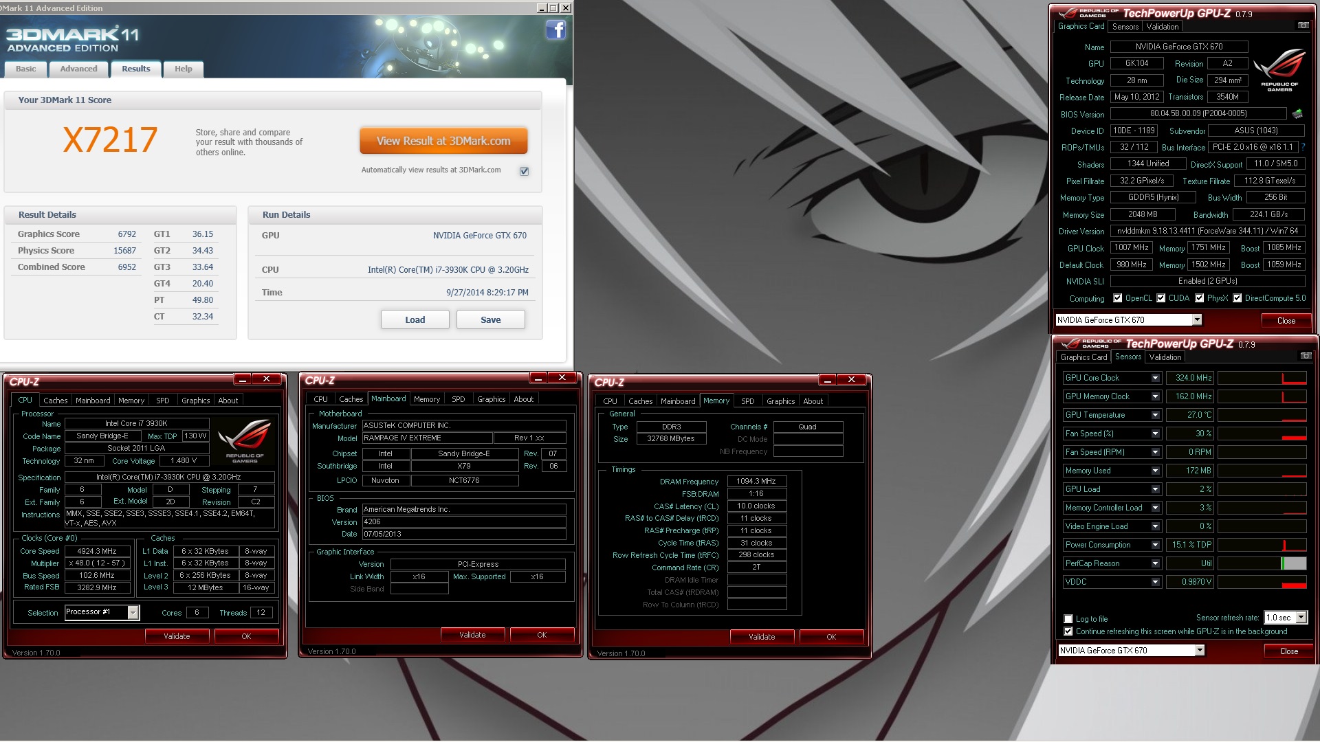
Task: Open the Sensor refresh rate dropdown
Action: pyautogui.click(x=1301, y=618)
